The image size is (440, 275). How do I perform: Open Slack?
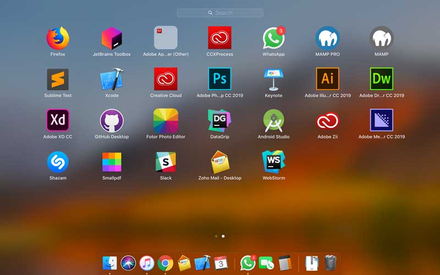(166, 162)
